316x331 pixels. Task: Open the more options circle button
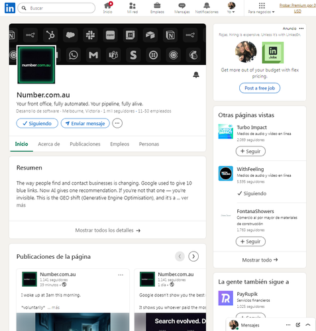pos(117,123)
